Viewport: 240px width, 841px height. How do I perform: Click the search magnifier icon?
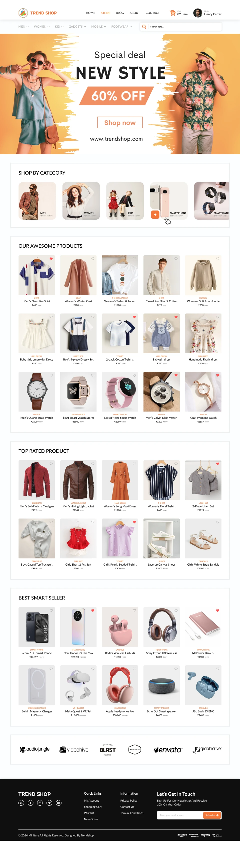pos(144,27)
